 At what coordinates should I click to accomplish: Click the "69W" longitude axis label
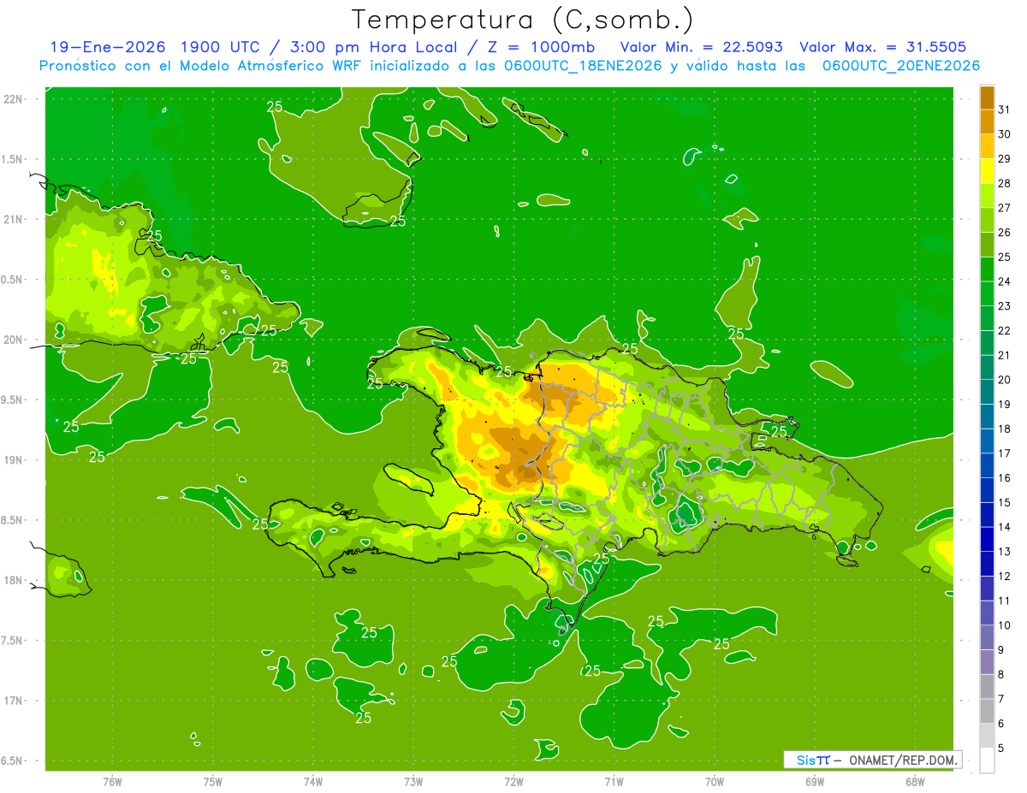coord(815,782)
